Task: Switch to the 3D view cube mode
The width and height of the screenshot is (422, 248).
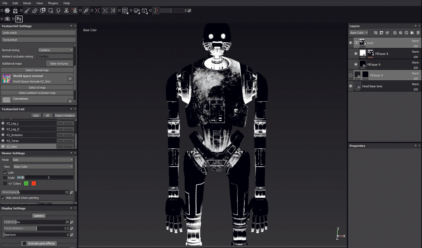Action: pyautogui.click(x=125, y=11)
